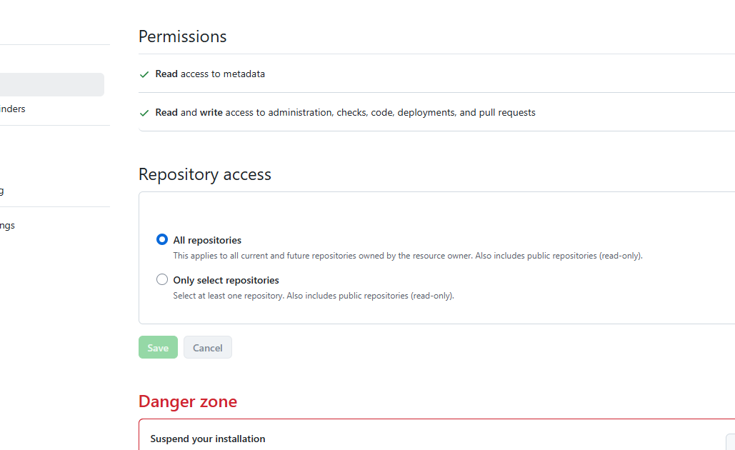Click the Repository access heading

pyautogui.click(x=204, y=174)
